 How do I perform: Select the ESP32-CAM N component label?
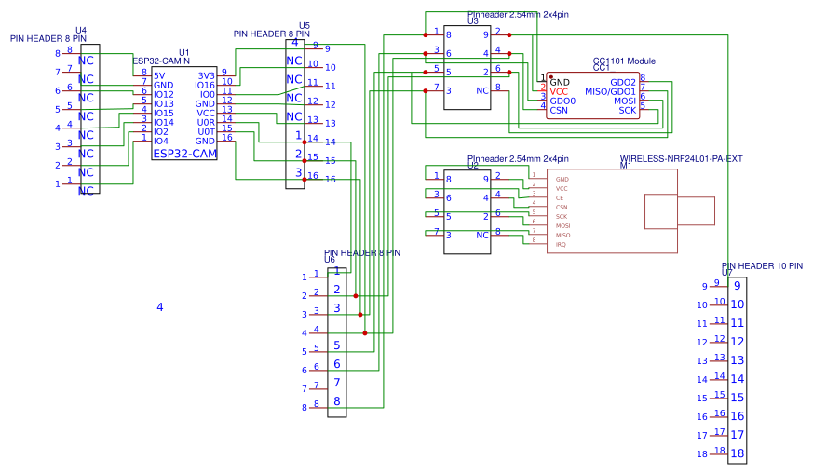pos(161,61)
